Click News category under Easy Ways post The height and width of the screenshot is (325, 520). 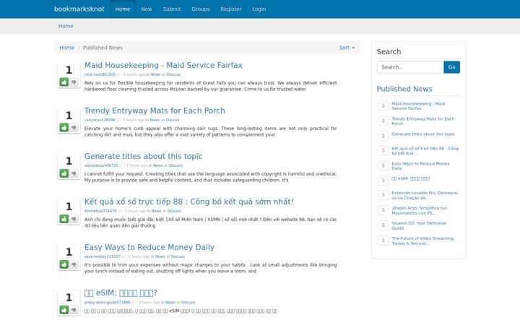tap(160, 256)
